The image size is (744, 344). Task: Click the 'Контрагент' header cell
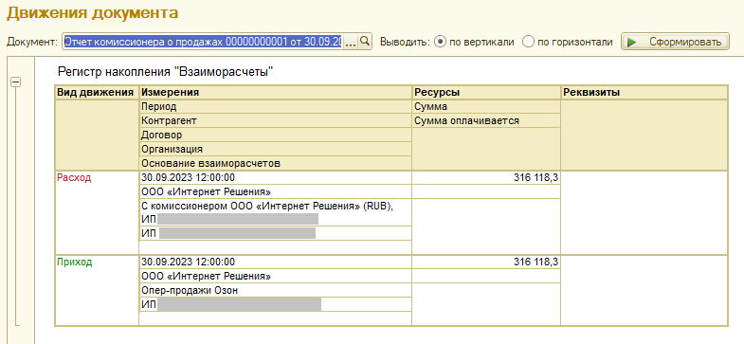[x=276, y=121]
